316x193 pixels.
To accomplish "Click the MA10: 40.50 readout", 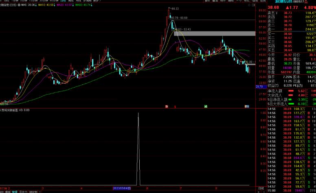I will 46,5.
